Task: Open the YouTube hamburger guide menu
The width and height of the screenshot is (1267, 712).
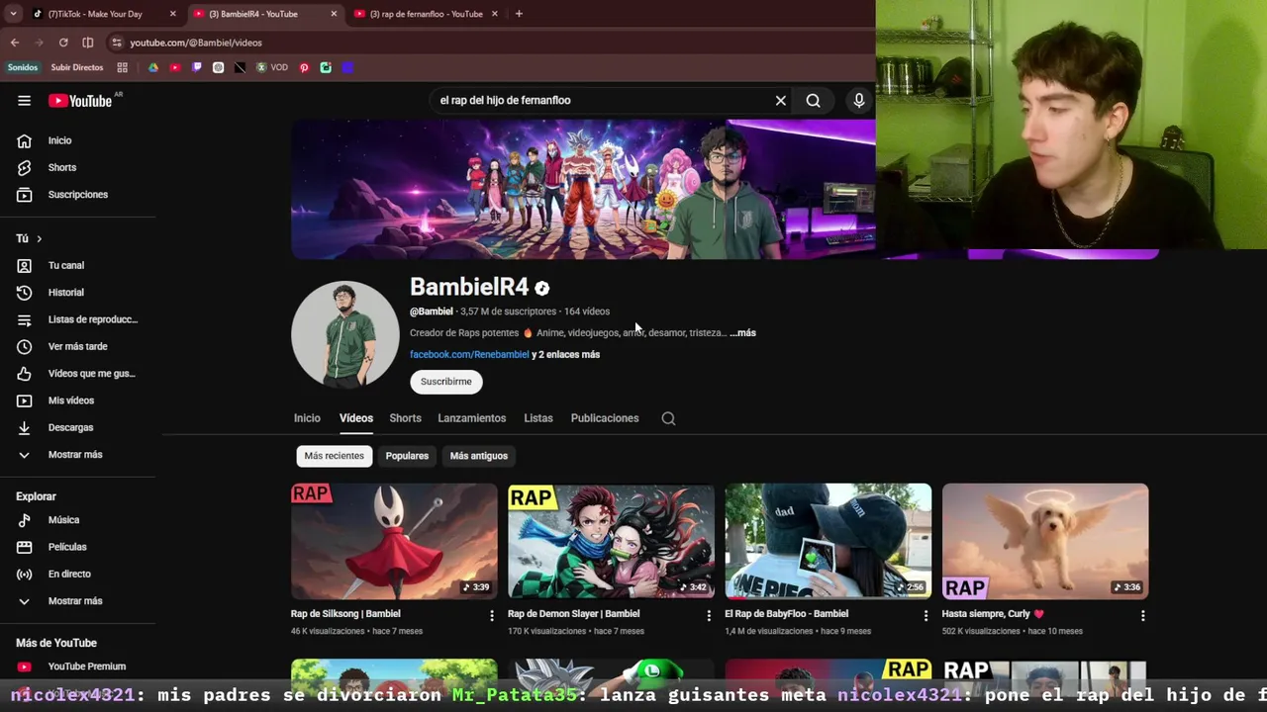Action: coord(24,100)
